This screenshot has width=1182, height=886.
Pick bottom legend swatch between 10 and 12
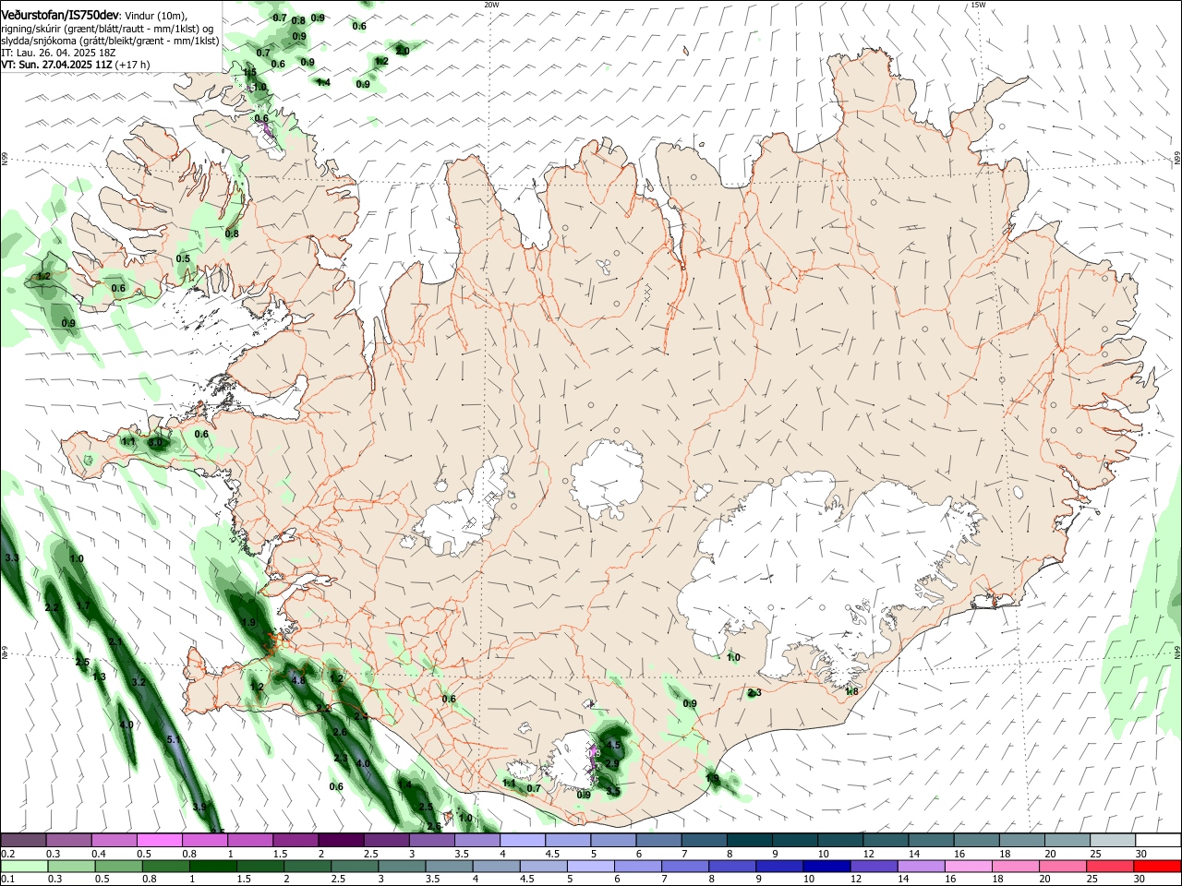click(x=826, y=867)
